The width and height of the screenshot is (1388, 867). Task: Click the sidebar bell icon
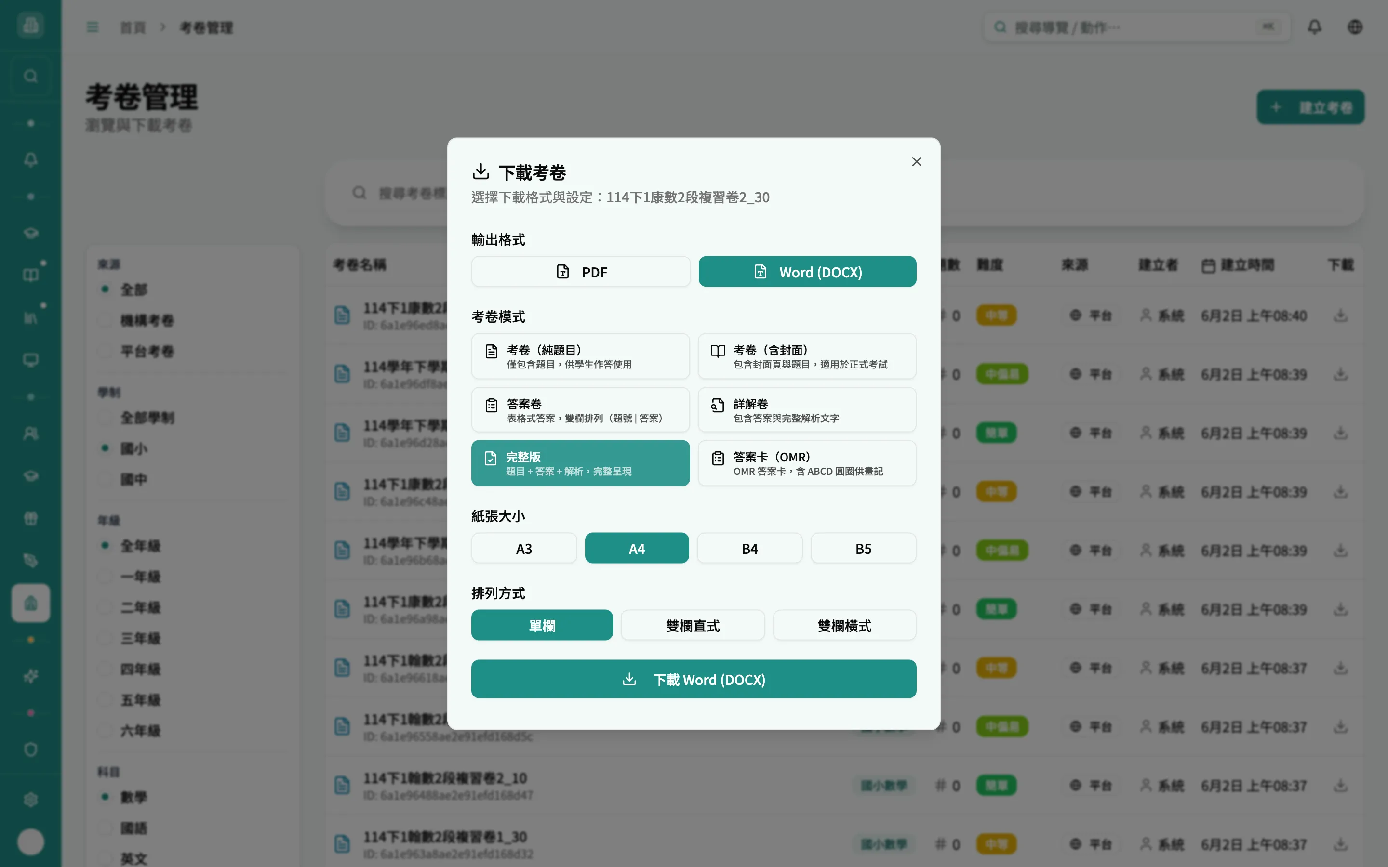pyautogui.click(x=30, y=159)
